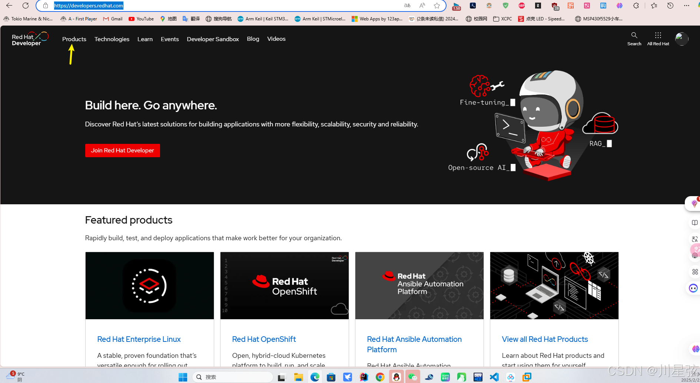
Task: Click the green shield extension icon
Action: [505, 6]
